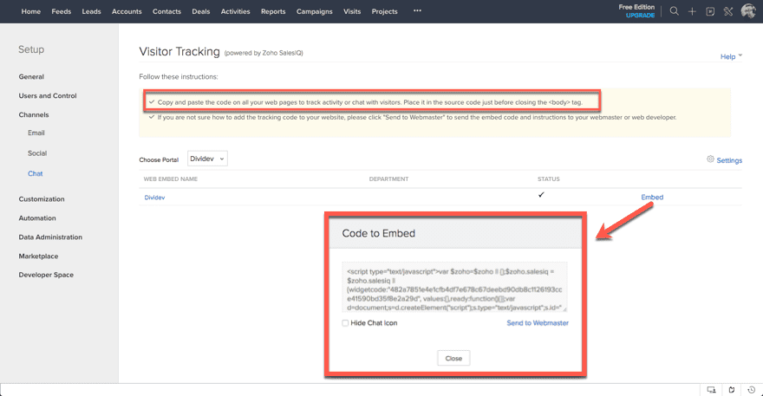Open the search magnifier in top bar
This screenshot has height=396, width=763.
coord(674,11)
